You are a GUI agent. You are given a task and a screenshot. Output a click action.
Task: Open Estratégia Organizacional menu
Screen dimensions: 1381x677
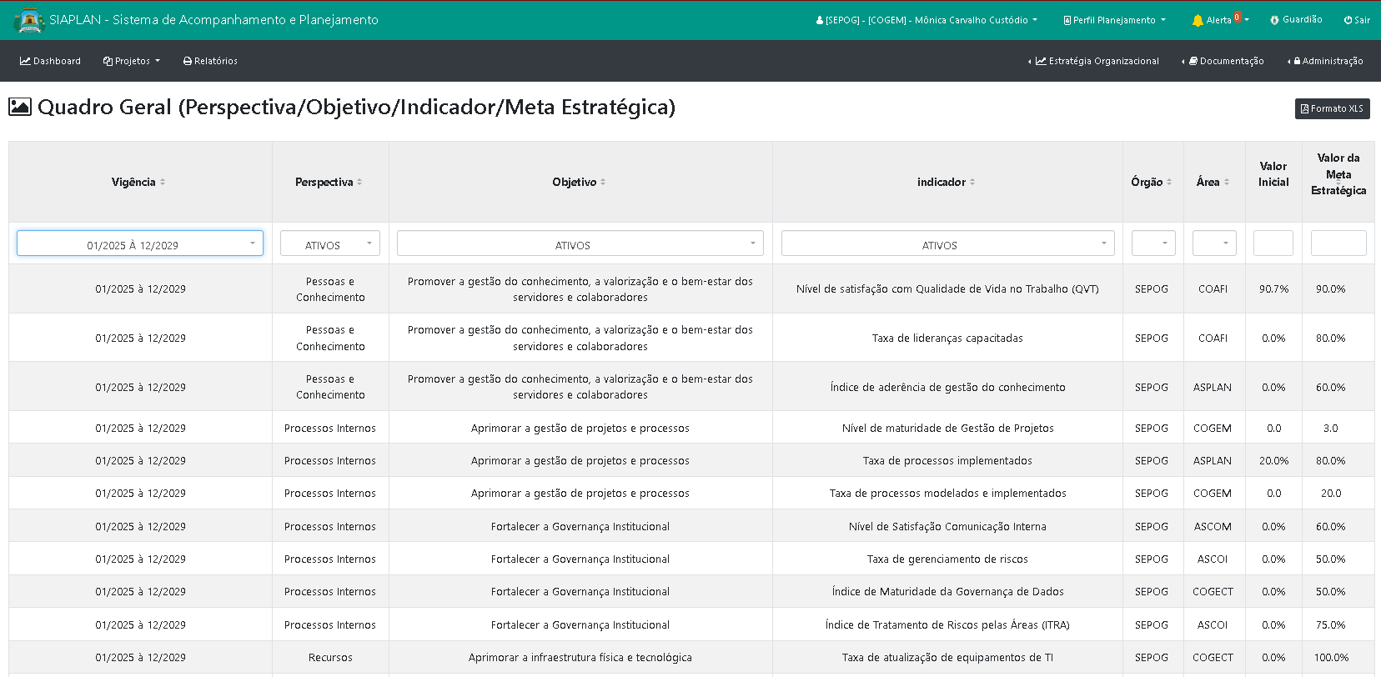point(1093,61)
